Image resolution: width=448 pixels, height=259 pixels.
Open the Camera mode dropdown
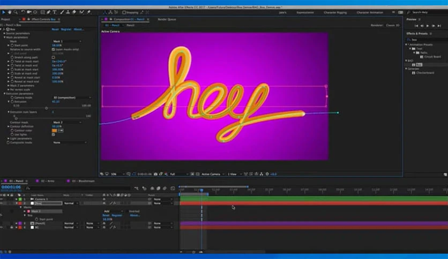[x=72, y=97]
